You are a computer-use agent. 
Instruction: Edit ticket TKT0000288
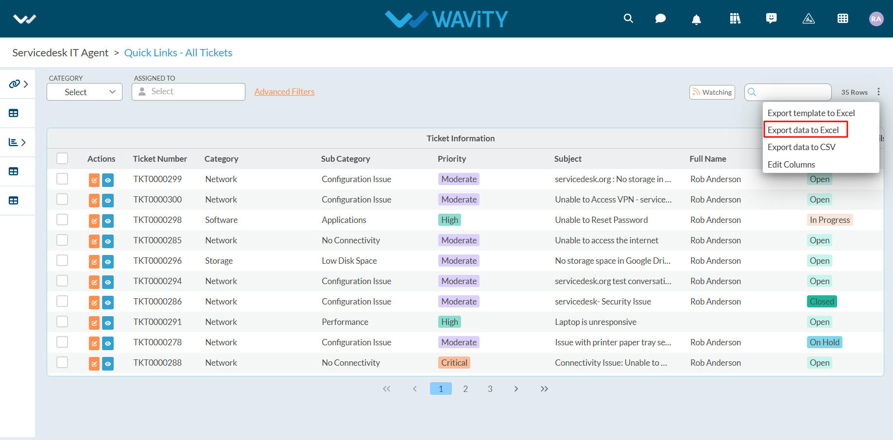tap(94, 364)
